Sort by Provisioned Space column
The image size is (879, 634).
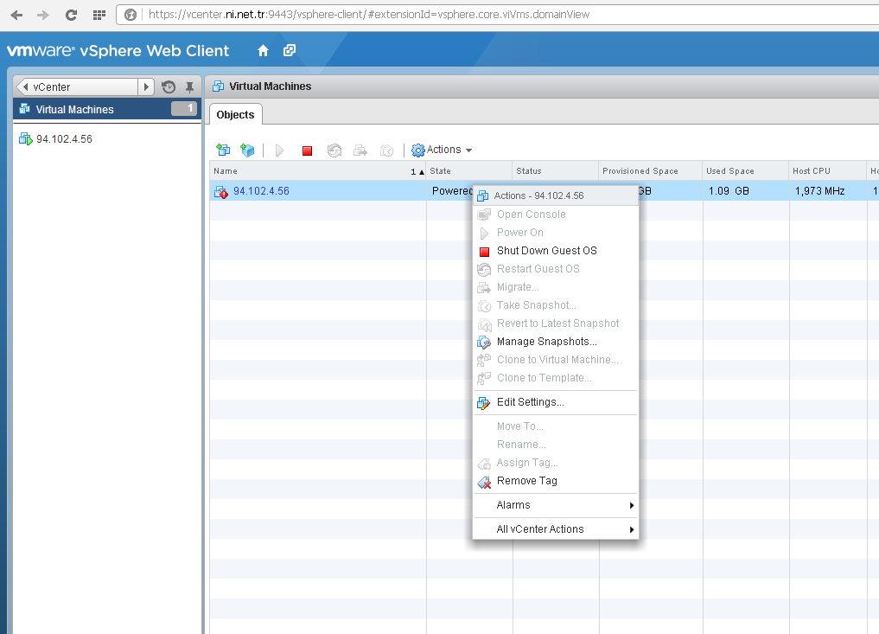(x=650, y=171)
